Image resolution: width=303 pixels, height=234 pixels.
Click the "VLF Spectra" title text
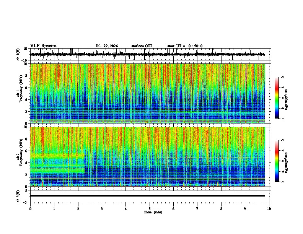coord(43,46)
